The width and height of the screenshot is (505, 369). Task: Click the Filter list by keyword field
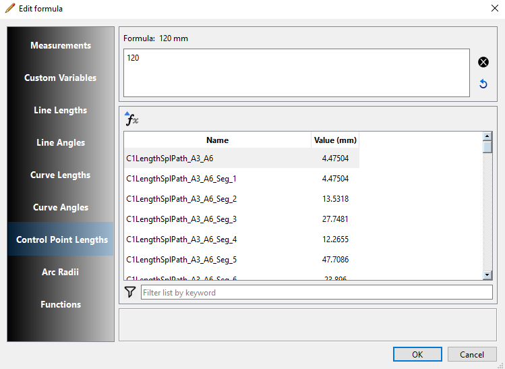coord(316,293)
